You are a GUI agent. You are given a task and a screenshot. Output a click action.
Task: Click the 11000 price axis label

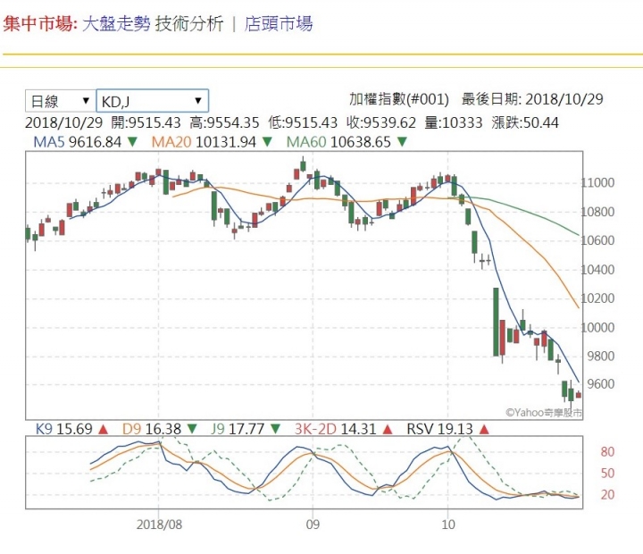pyautogui.click(x=597, y=183)
